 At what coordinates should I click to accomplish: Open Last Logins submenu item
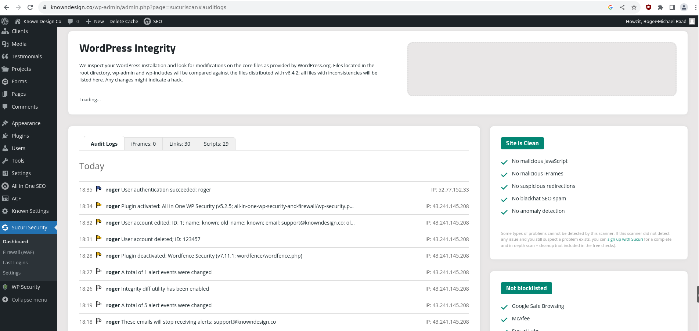point(15,262)
